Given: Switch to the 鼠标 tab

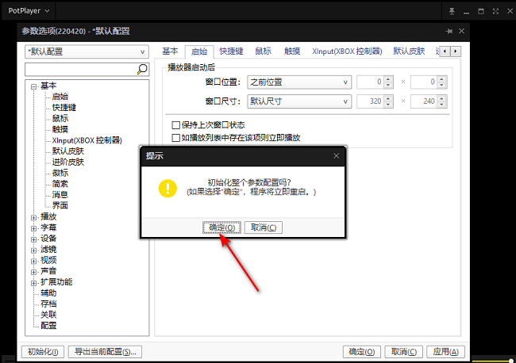Looking at the screenshot, I should coord(263,52).
